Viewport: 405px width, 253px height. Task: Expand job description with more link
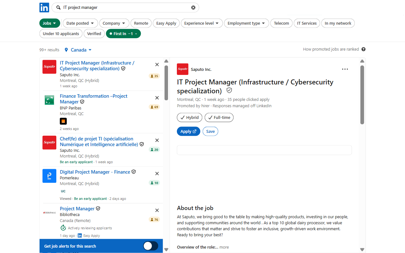(224, 247)
